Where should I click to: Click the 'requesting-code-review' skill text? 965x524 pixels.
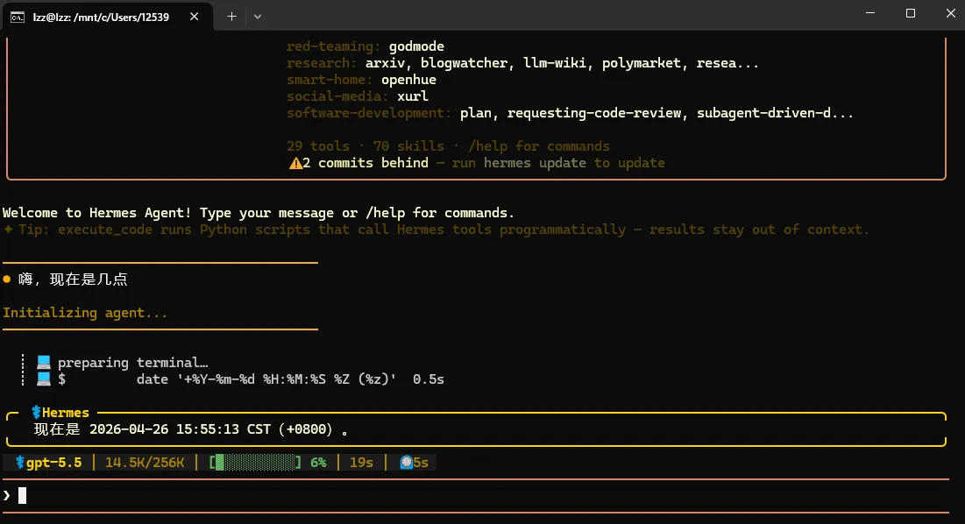pos(594,113)
